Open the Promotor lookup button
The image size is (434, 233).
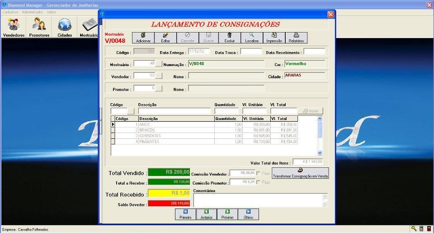click(x=159, y=88)
